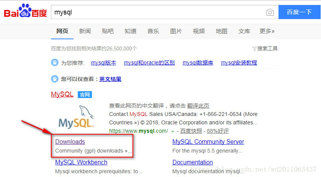Viewport: 321px width, 177px height.
Task: Open the MySQL Workbench link
Action: pyautogui.click(x=81, y=163)
